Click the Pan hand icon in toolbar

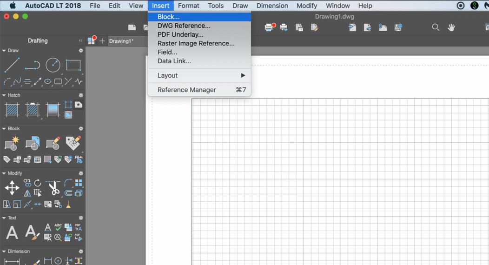451,27
